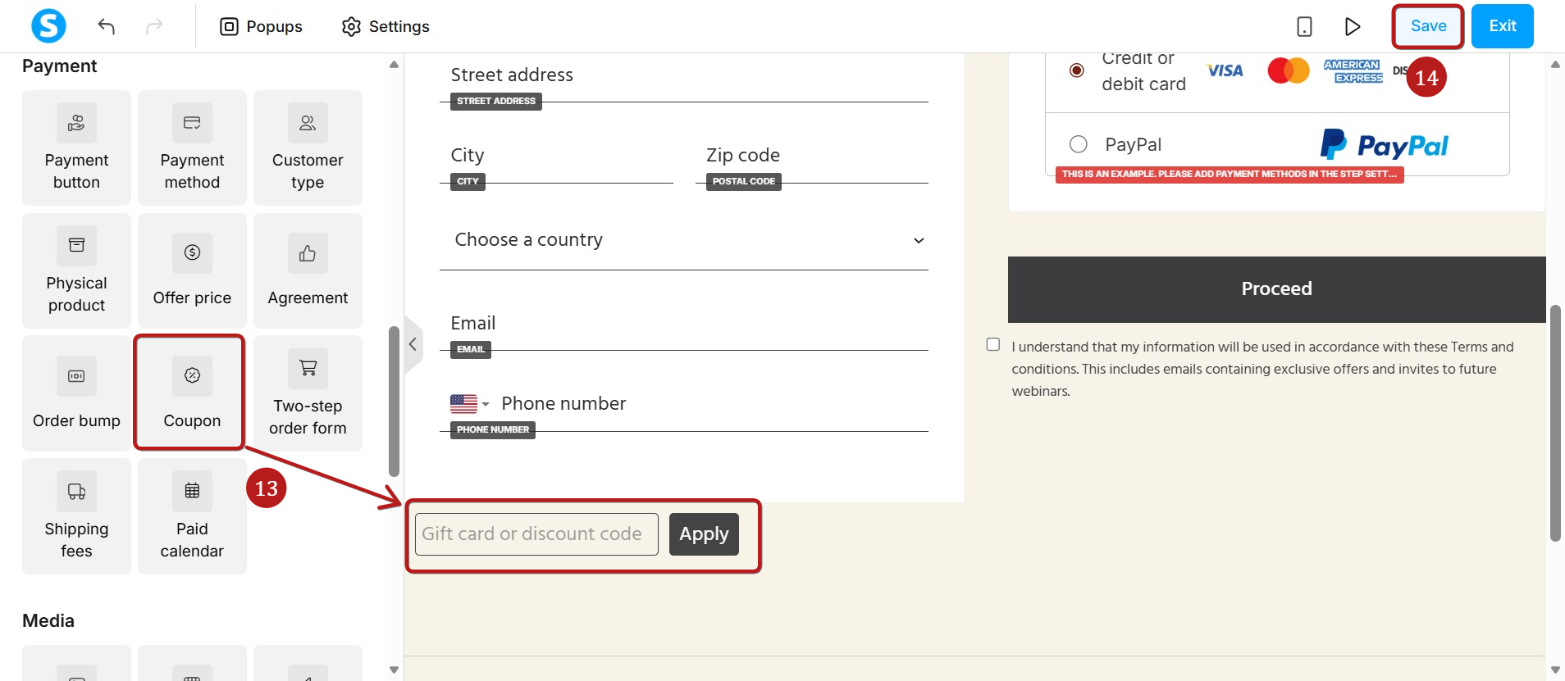
Task: Add the Two-step order form element
Action: 308,393
